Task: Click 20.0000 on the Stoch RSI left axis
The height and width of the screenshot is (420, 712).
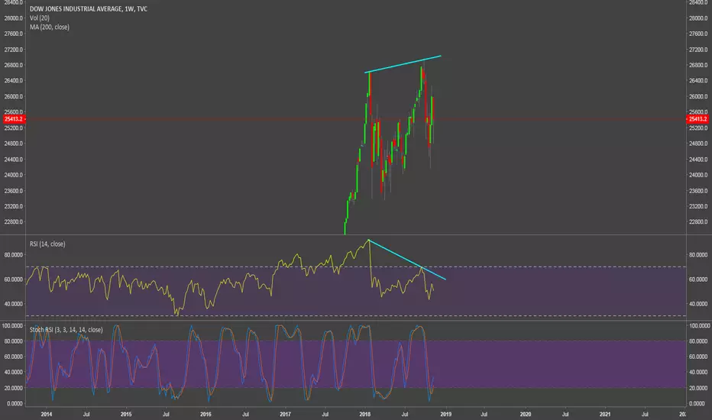Action: [14, 388]
